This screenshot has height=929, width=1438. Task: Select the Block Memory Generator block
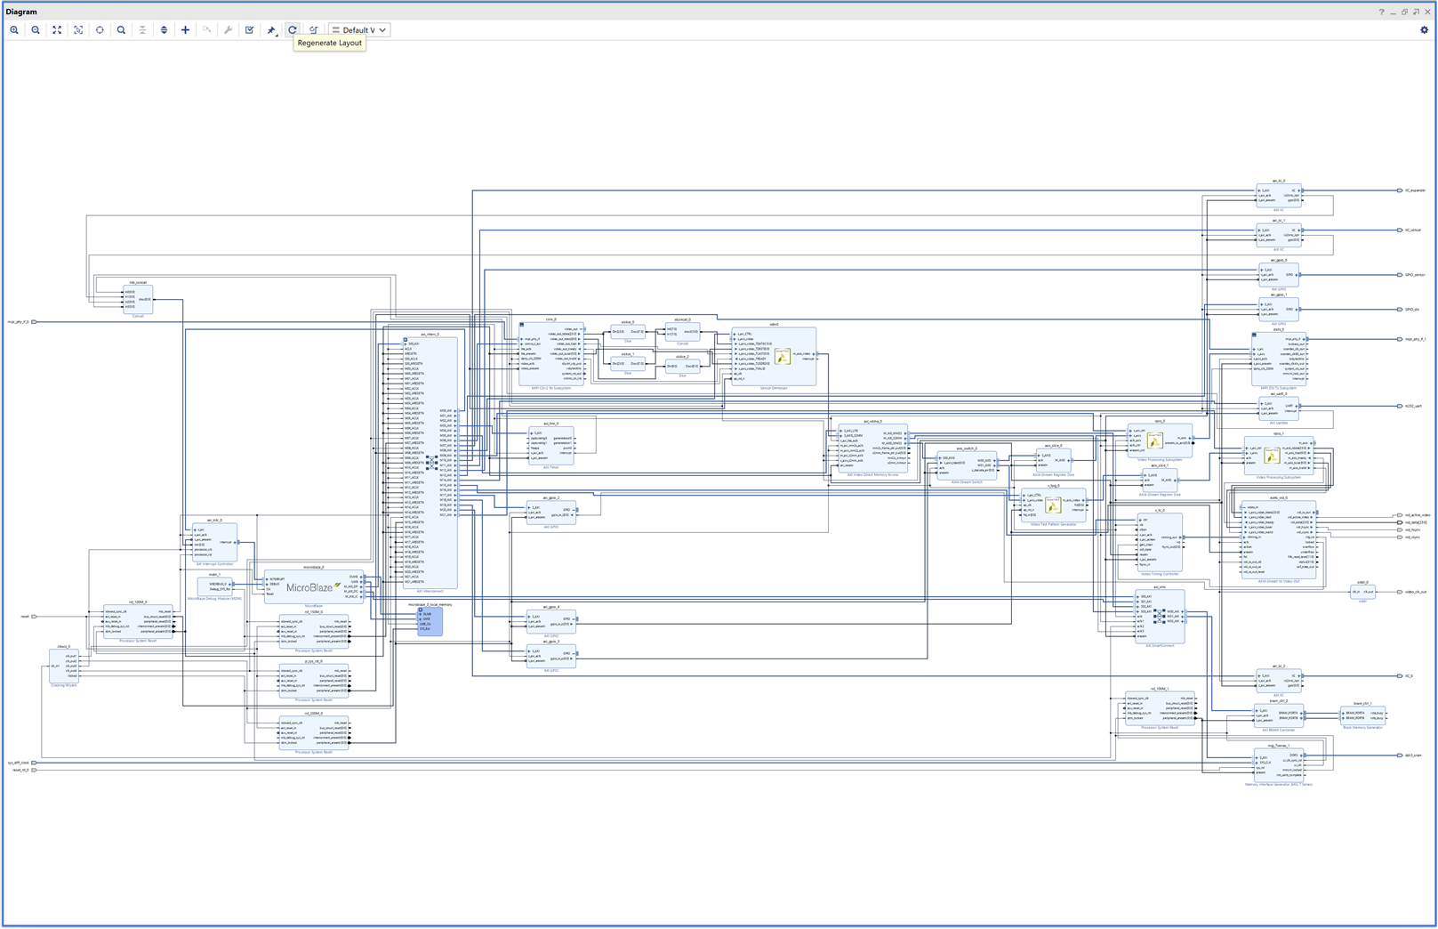(x=1362, y=715)
